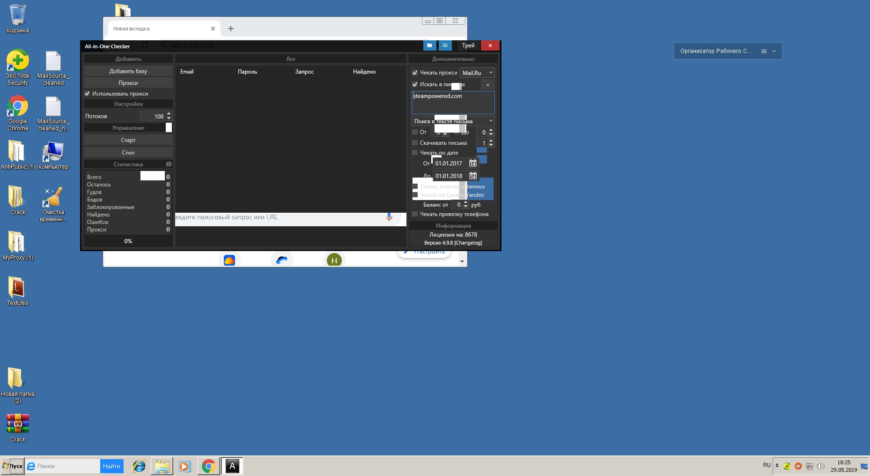The image size is (870, 476).
Task: Click the Старт button
Action: point(128,140)
